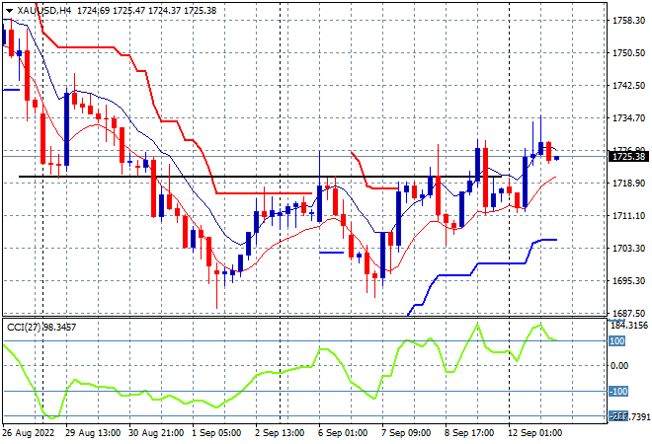Click the 184.3156 CCI scale maximum
Image resolution: width=652 pixels, height=444 pixels.
(628, 326)
